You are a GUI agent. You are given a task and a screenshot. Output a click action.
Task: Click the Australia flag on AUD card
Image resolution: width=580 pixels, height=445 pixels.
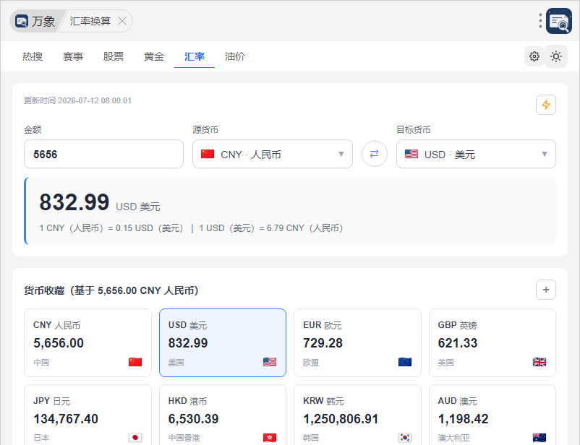540,438
